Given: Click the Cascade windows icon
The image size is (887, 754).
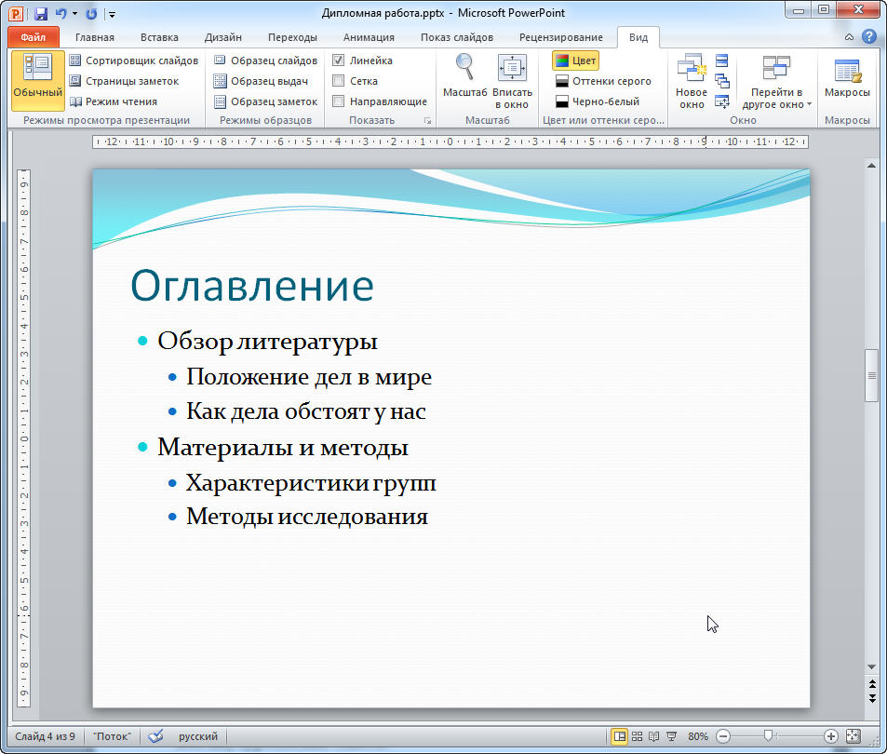Looking at the screenshot, I should click(722, 81).
